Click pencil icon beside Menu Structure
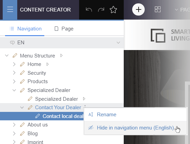This screenshot has width=190, height=144. coord(15,55)
